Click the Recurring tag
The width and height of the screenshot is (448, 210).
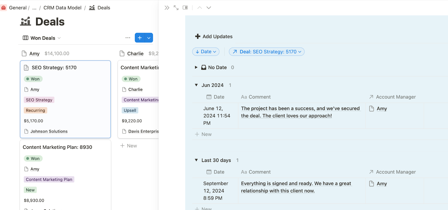[36, 110]
